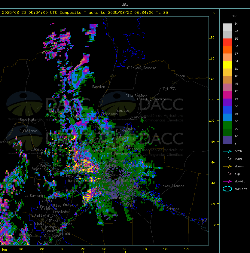Viewport: 250px width, 253px height.
Task: Click the 57 value in dBZ legend
Action: [x=236, y=53]
